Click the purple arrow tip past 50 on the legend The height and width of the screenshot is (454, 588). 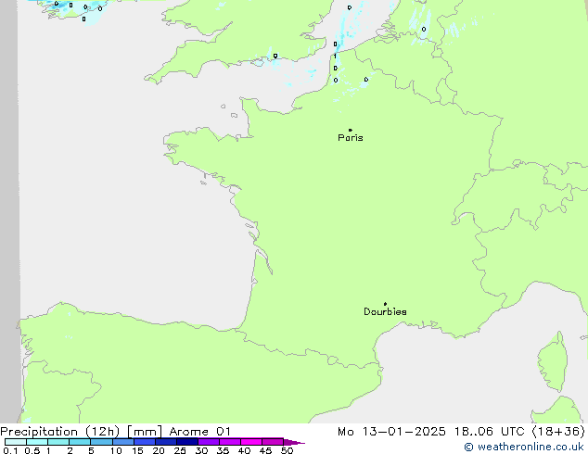(x=294, y=442)
